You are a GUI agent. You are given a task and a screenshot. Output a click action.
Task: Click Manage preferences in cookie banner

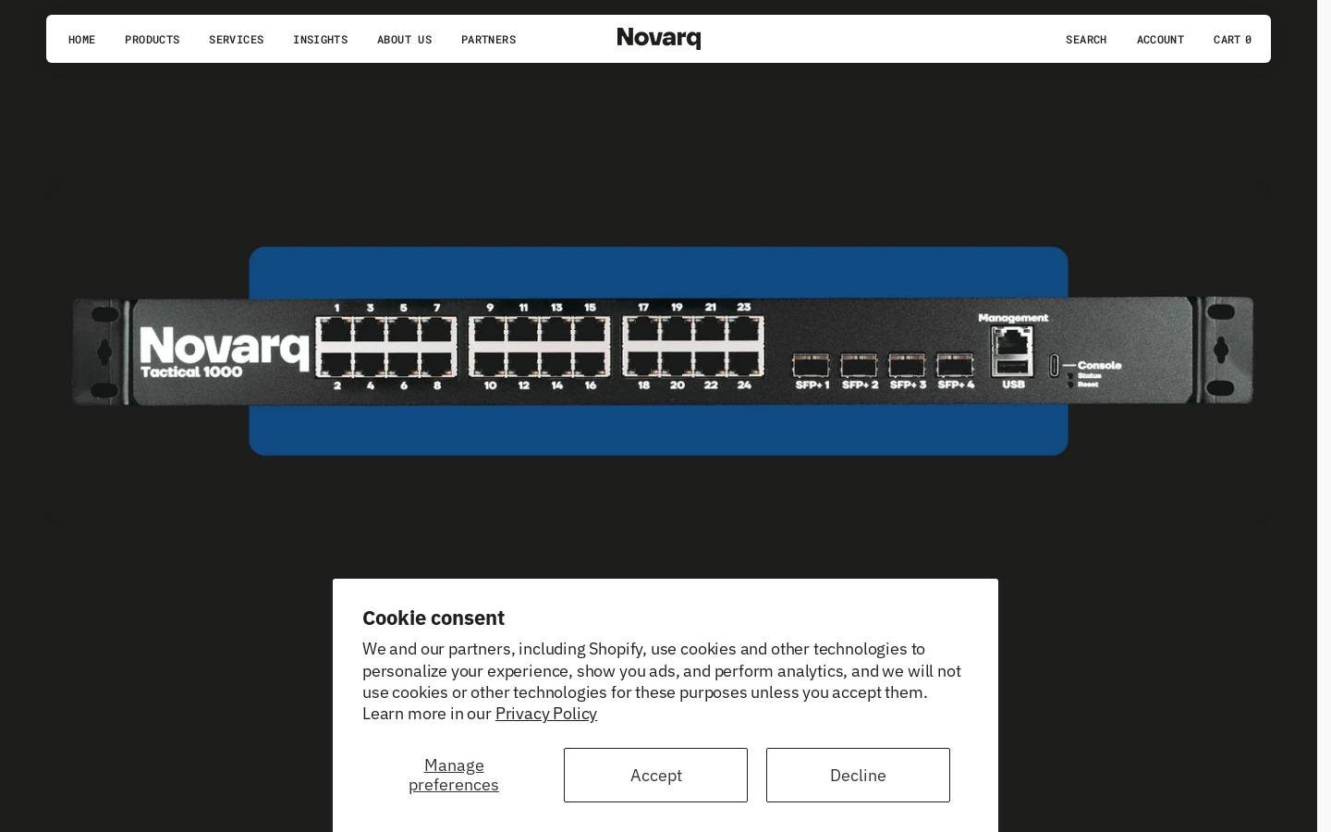(454, 775)
